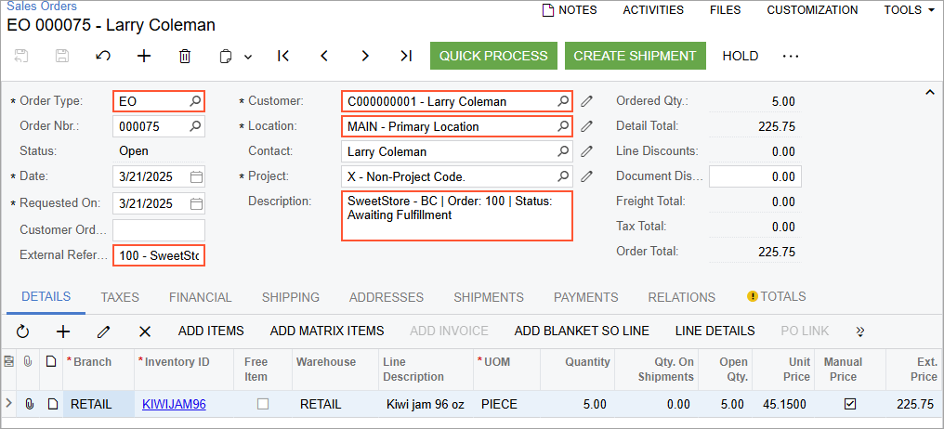
Task: Open the Payments tab
Action: 585,297
